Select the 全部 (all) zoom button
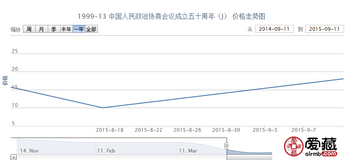This screenshot has height=160, width=349. click(x=91, y=29)
